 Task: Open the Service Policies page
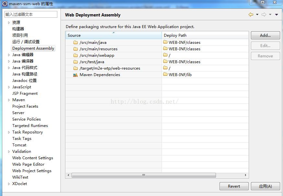tap(27, 119)
